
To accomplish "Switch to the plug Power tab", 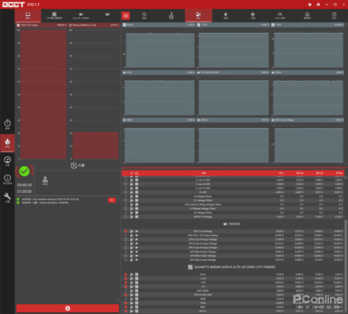I will [225, 16].
